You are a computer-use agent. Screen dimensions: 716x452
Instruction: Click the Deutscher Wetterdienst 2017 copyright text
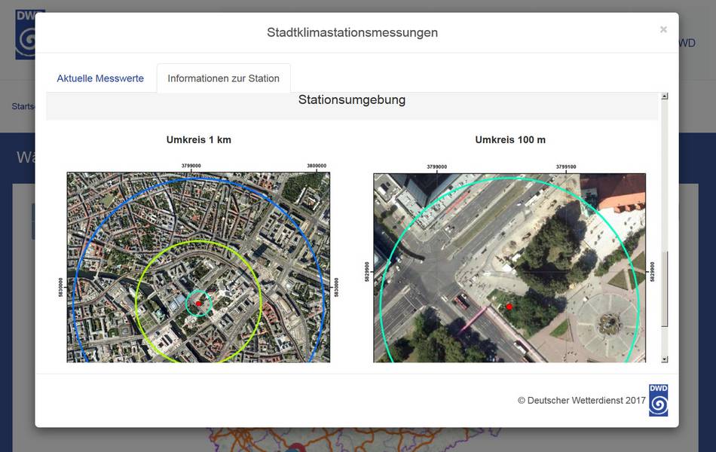coord(581,401)
